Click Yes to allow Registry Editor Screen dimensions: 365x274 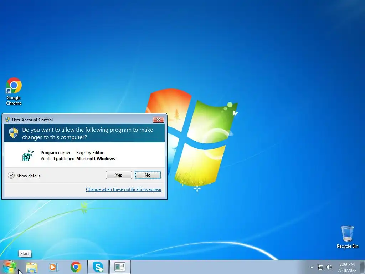tap(119, 175)
